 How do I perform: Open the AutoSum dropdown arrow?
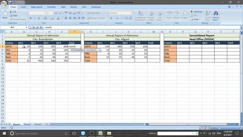pyautogui.click(x=204, y=12)
